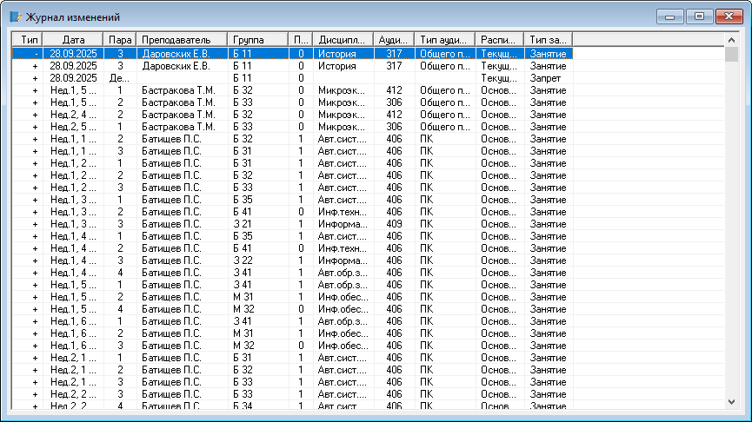The image size is (752, 422).
Task: Click the Распи... column header
Action: [x=499, y=40]
